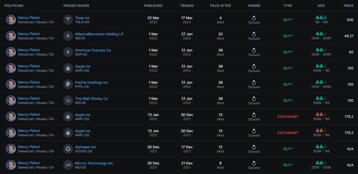
Task: Click the DIS:US ticker text
Action: click(80, 103)
